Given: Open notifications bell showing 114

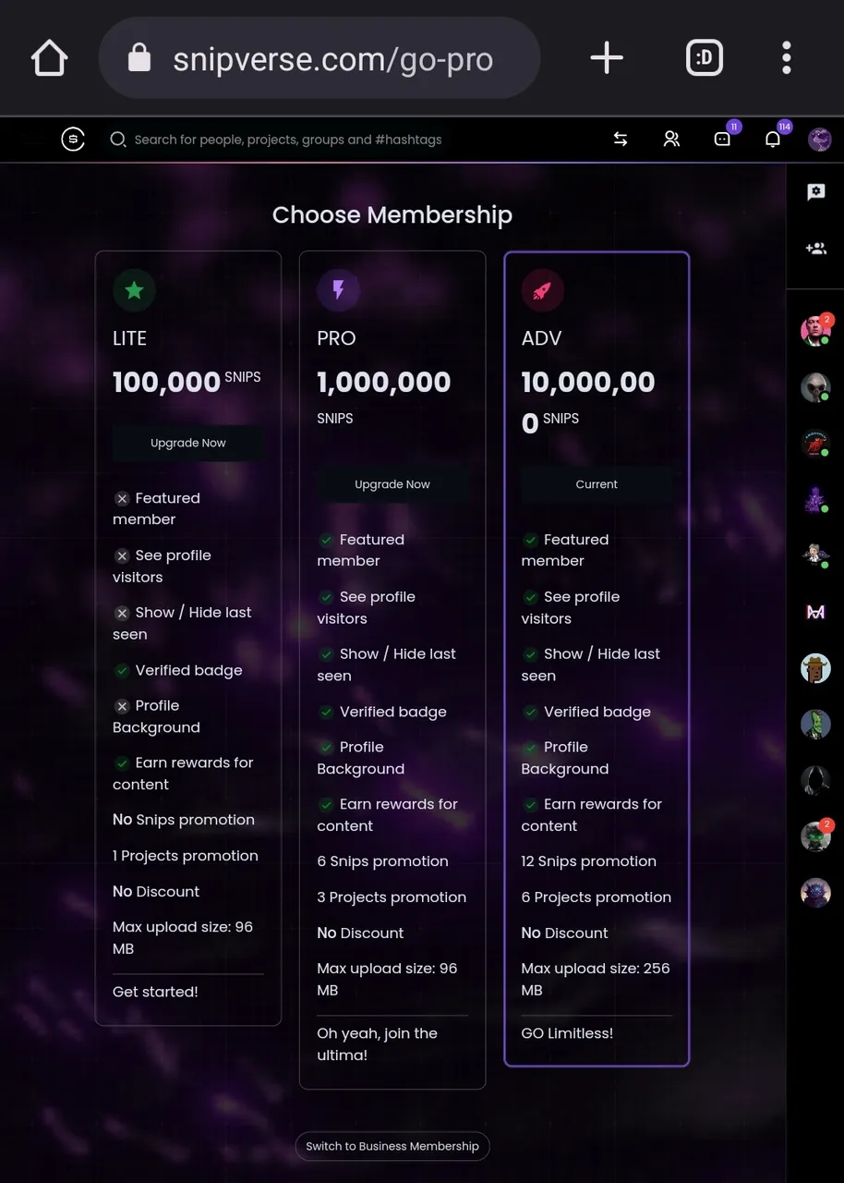Looking at the screenshot, I should pos(774,139).
